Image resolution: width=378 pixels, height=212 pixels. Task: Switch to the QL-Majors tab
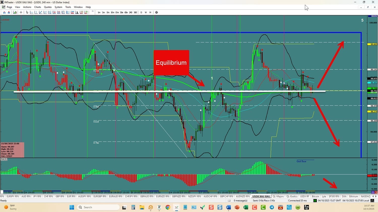click(x=278, y=196)
